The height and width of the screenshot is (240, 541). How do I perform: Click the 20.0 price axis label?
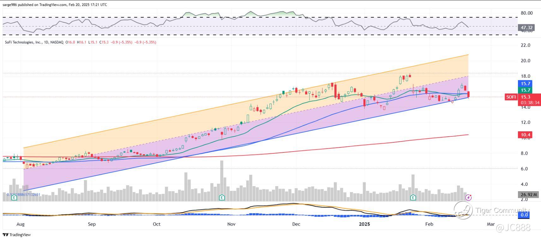[525, 61]
